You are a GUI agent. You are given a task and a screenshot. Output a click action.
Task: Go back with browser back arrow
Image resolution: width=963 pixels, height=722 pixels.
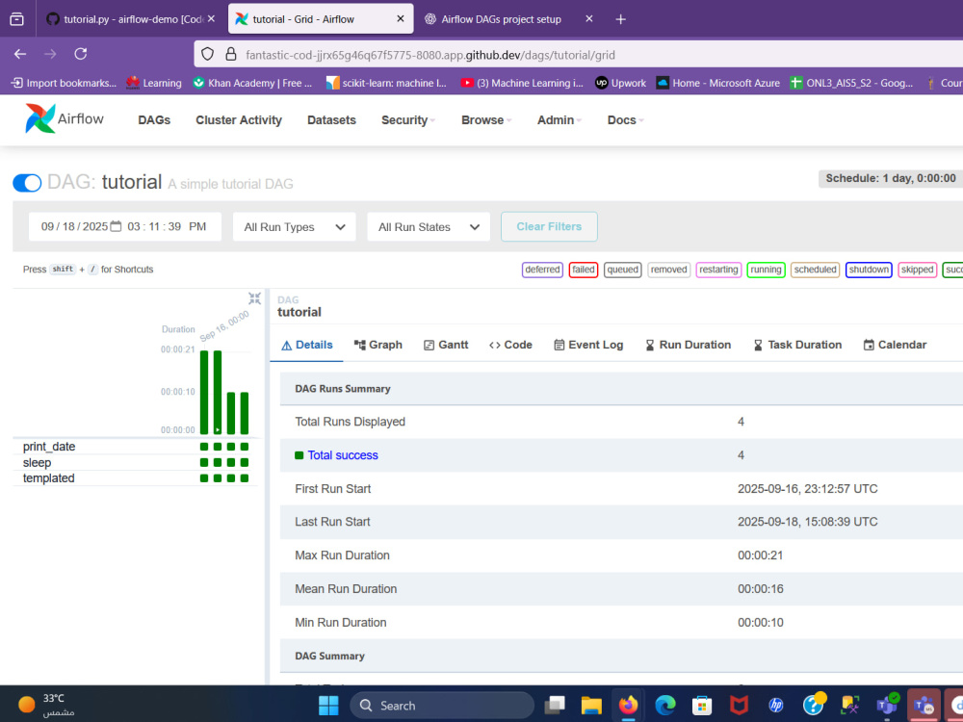point(20,54)
